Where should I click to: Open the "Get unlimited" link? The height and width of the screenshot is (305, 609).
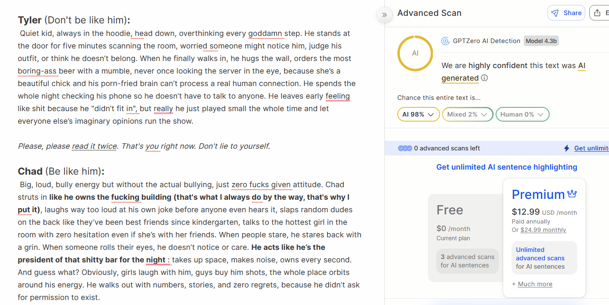click(591, 148)
